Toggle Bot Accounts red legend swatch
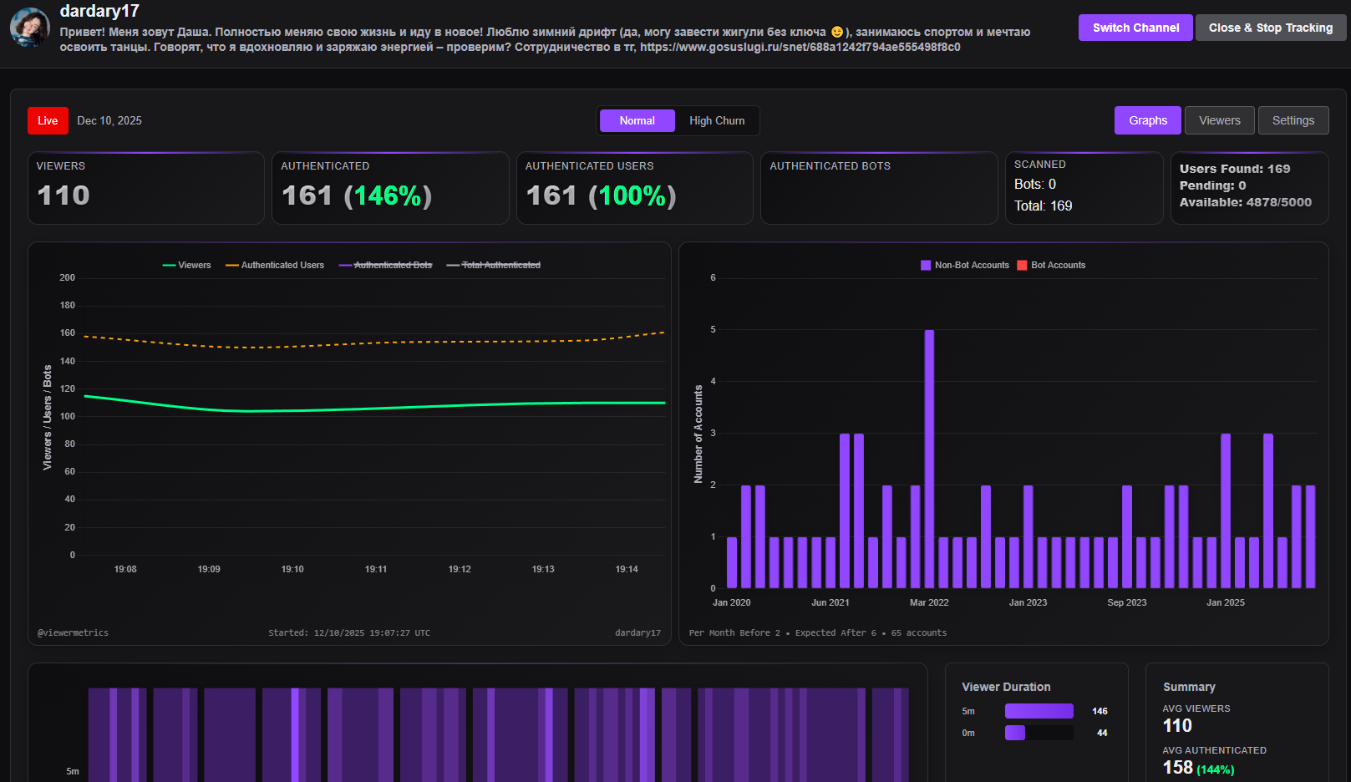 point(1022,265)
